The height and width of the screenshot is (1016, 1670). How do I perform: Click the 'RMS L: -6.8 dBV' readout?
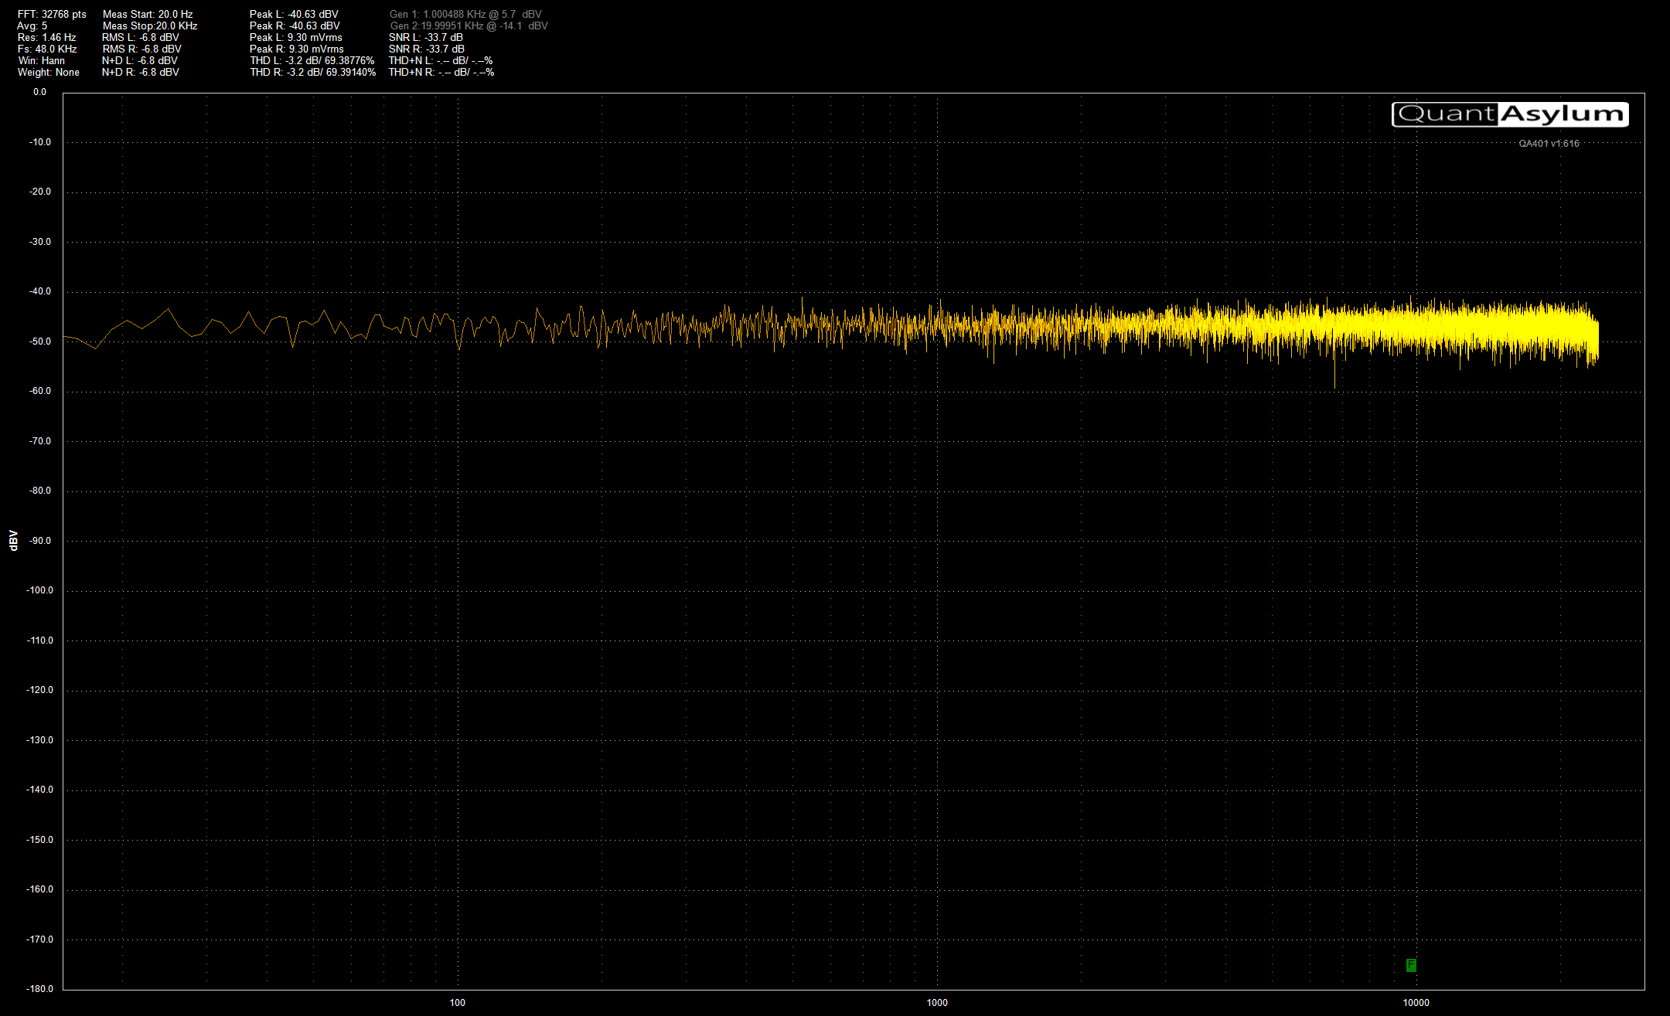[141, 37]
